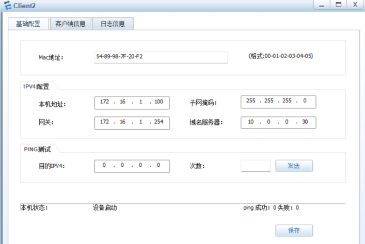Close the Client2 window
The width and height of the screenshot is (365, 244).
click(355, 5)
